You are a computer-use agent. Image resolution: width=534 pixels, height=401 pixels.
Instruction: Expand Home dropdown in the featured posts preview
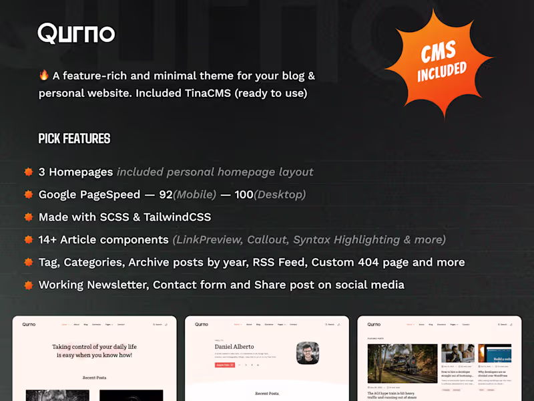pyautogui.click(x=411, y=325)
